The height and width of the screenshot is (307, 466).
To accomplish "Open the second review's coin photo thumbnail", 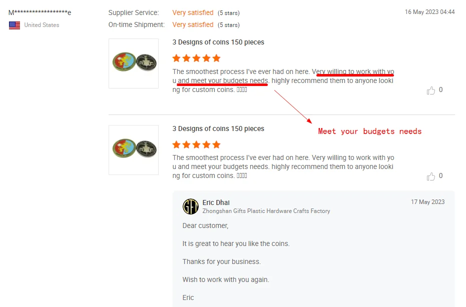I will pyautogui.click(x=134, y=150).
